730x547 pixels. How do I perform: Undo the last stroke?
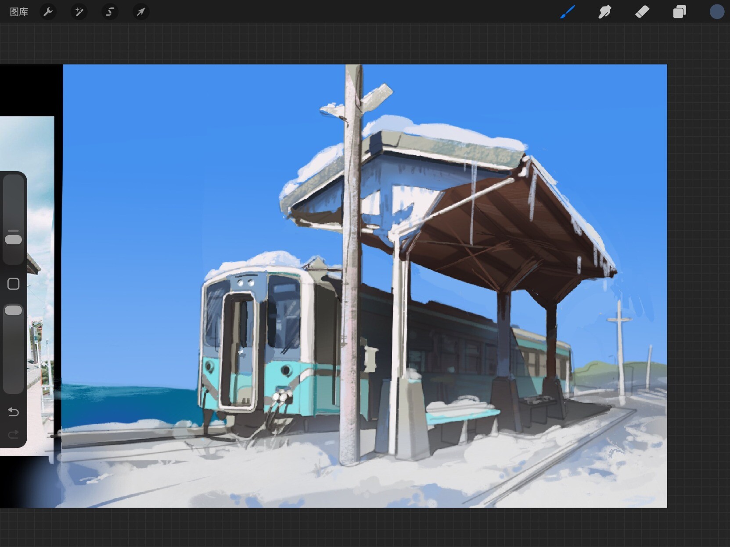pos(13,412)
